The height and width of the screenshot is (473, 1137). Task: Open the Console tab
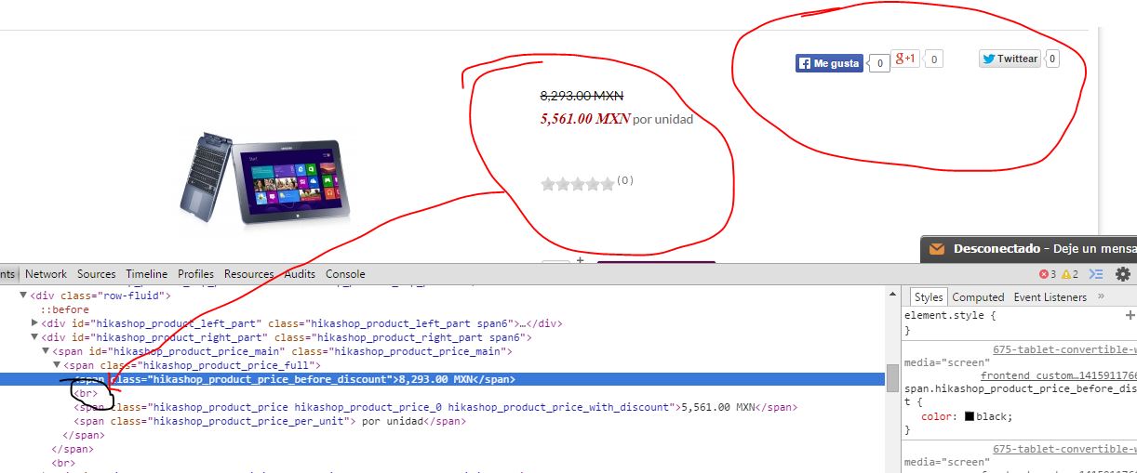click(345, 274)
